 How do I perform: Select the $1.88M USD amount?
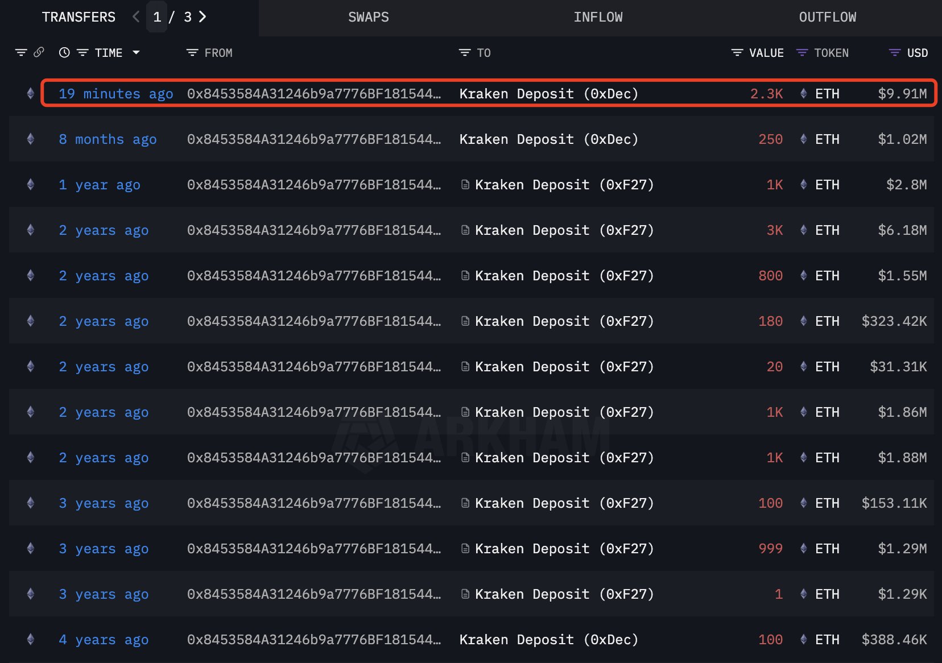902,458
